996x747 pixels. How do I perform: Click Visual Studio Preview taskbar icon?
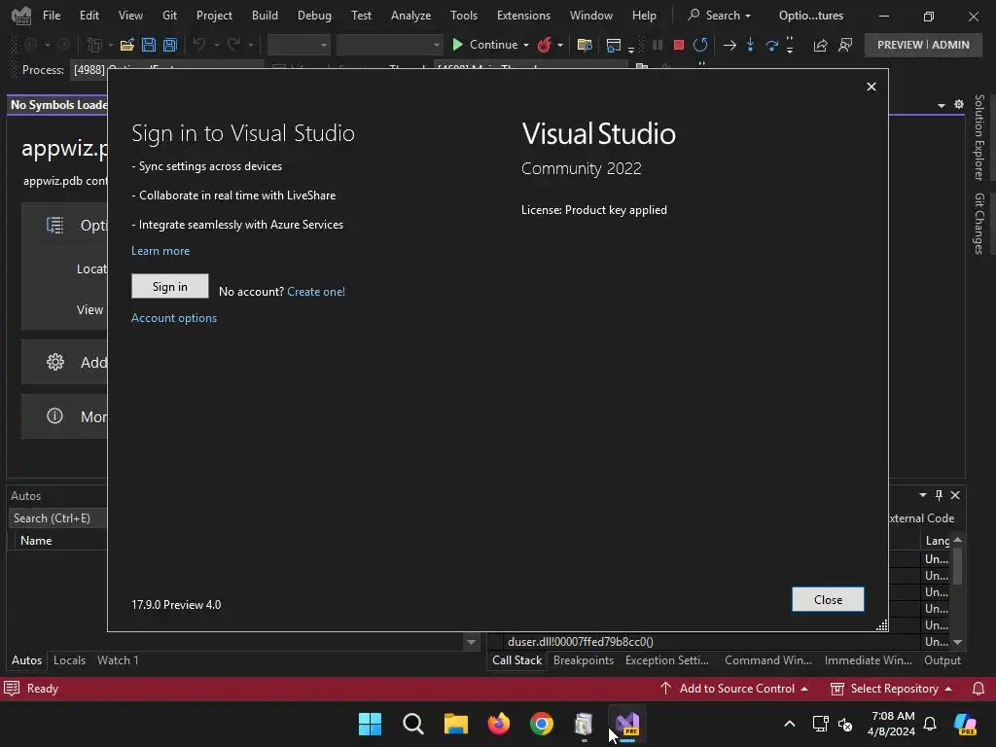click(627, 724)
